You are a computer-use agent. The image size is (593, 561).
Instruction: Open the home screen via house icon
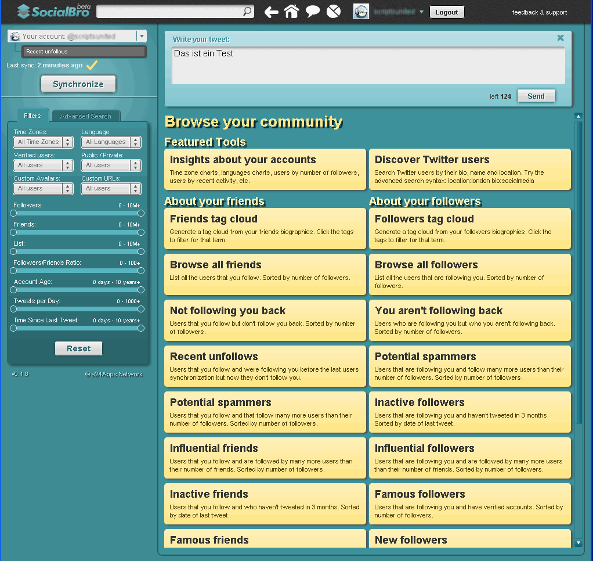(291, 12)
